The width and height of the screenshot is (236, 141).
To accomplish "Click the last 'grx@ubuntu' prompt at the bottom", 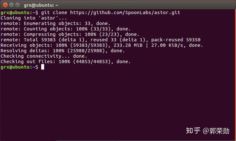I will pyautogui.click(x=15, y=67).
